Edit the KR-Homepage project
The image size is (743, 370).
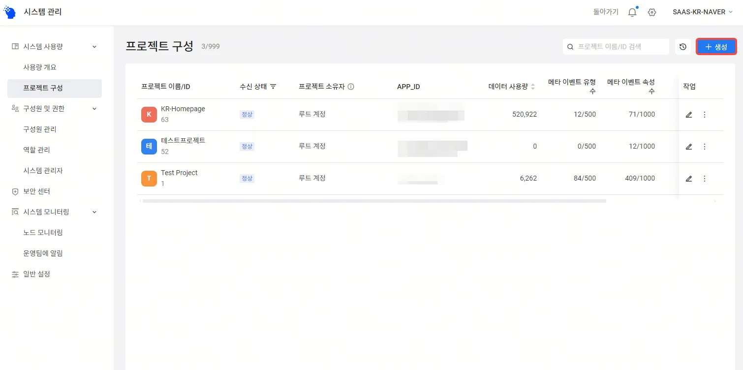pos(689,115)
